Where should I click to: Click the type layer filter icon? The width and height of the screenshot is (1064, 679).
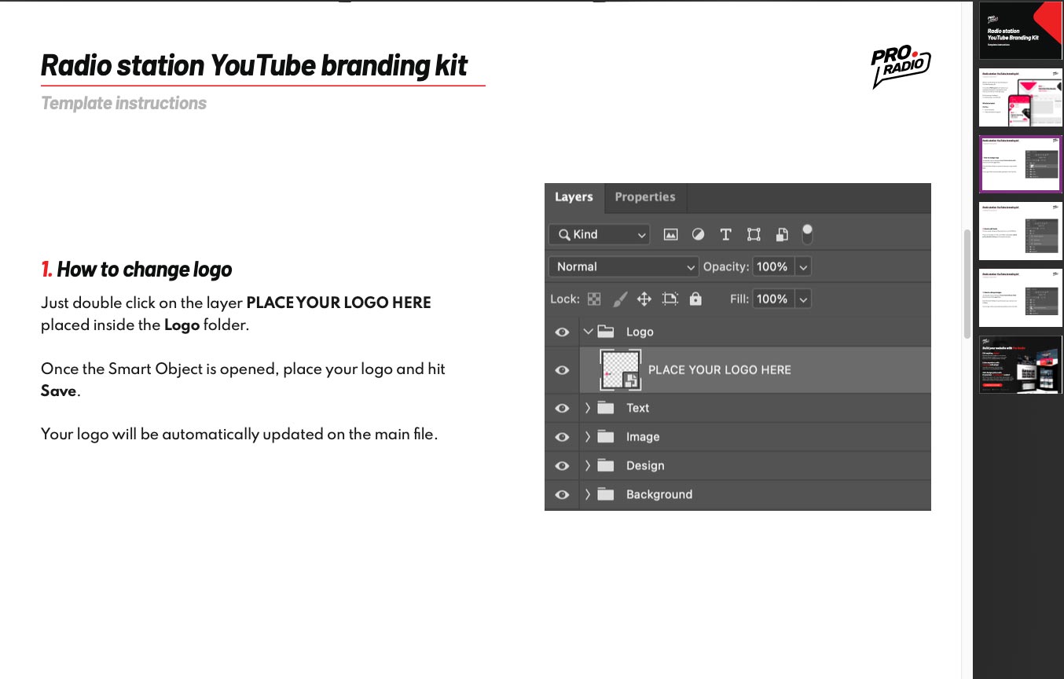tap(725, 234)
